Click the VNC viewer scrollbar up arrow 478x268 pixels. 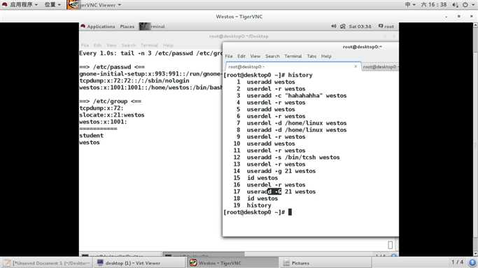[476, 25]
